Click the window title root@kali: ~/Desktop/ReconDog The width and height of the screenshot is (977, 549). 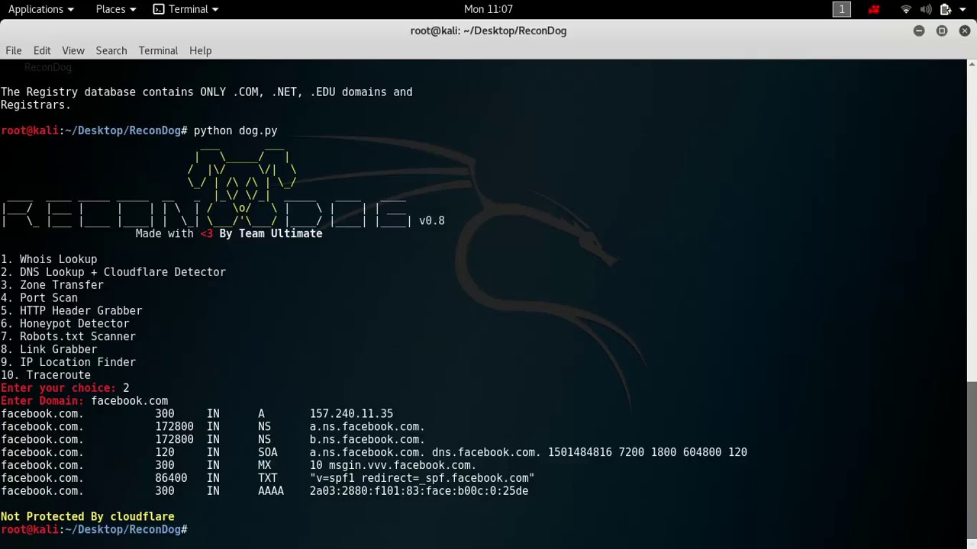point(488,30)
